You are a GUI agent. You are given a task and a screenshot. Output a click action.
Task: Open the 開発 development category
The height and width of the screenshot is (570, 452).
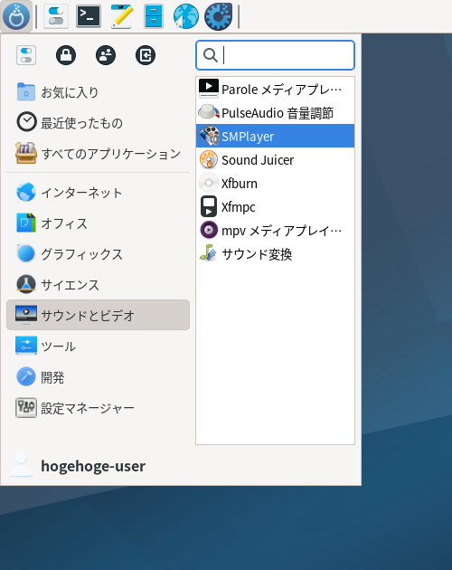point(99,377)
